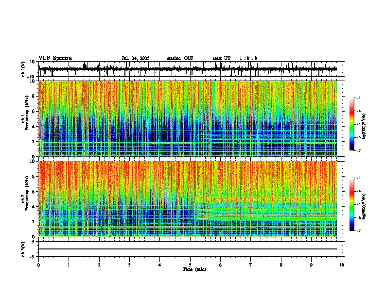Image resolution: width=385 pixels, height=297 pixels.
Task: Click the "ch.3(V)" axis label
Action: click(23, 249)
